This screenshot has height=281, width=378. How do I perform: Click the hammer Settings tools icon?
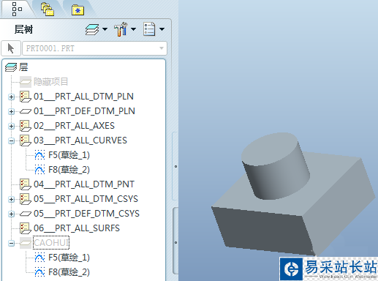[121, 29]
